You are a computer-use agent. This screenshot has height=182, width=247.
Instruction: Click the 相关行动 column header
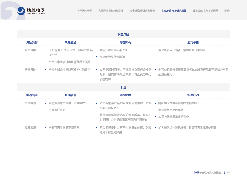click(193, 95)
